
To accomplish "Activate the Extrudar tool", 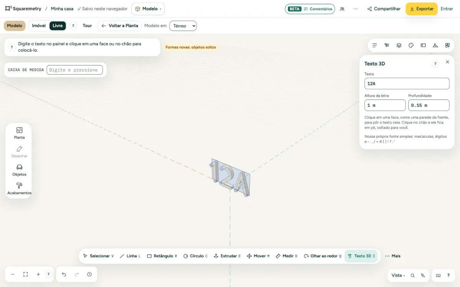I will pyautogui.click(x=227, y=256).
